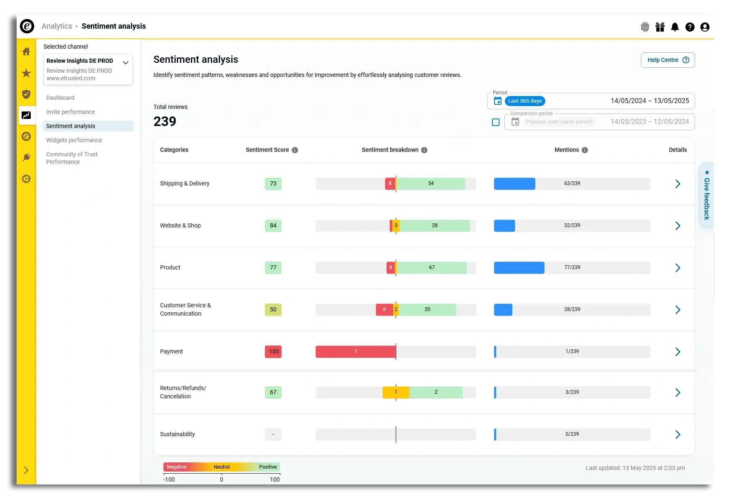This screenshot has width=732, height=499.
Task: Click the notifications bell icon
Action: [675, 27]
